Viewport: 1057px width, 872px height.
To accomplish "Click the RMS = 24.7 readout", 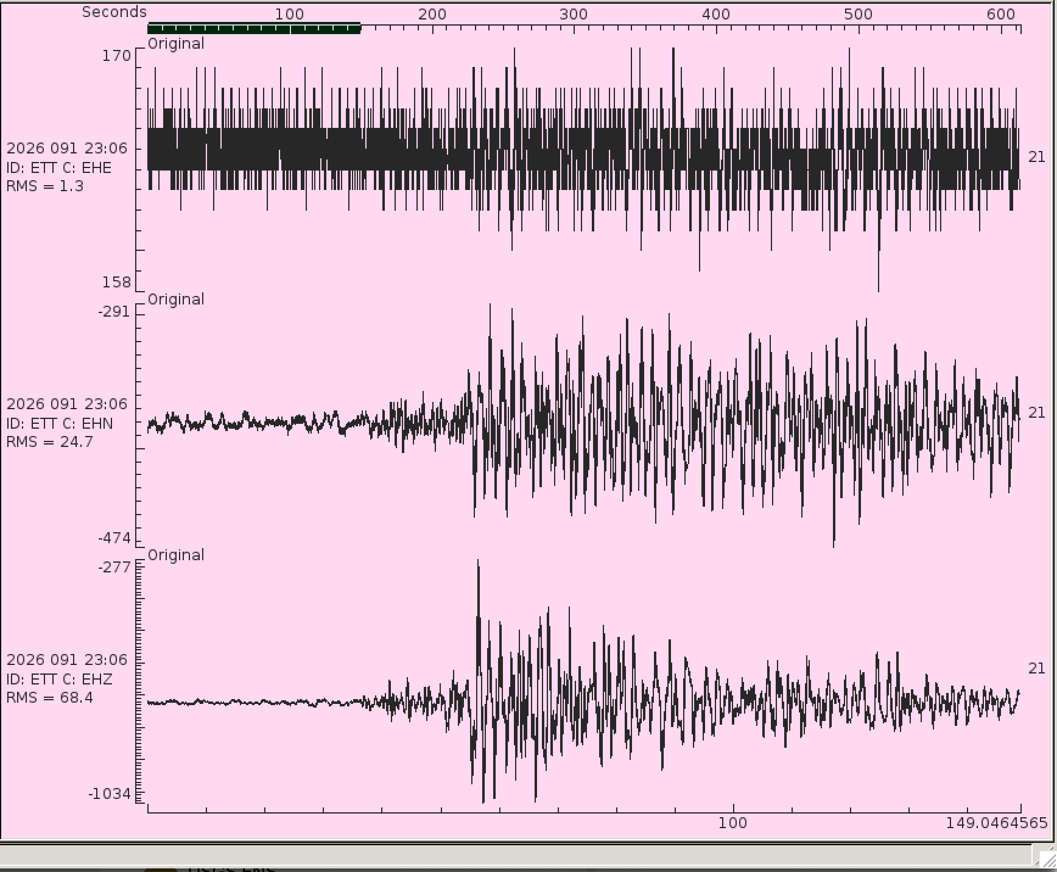I will 50,442.
